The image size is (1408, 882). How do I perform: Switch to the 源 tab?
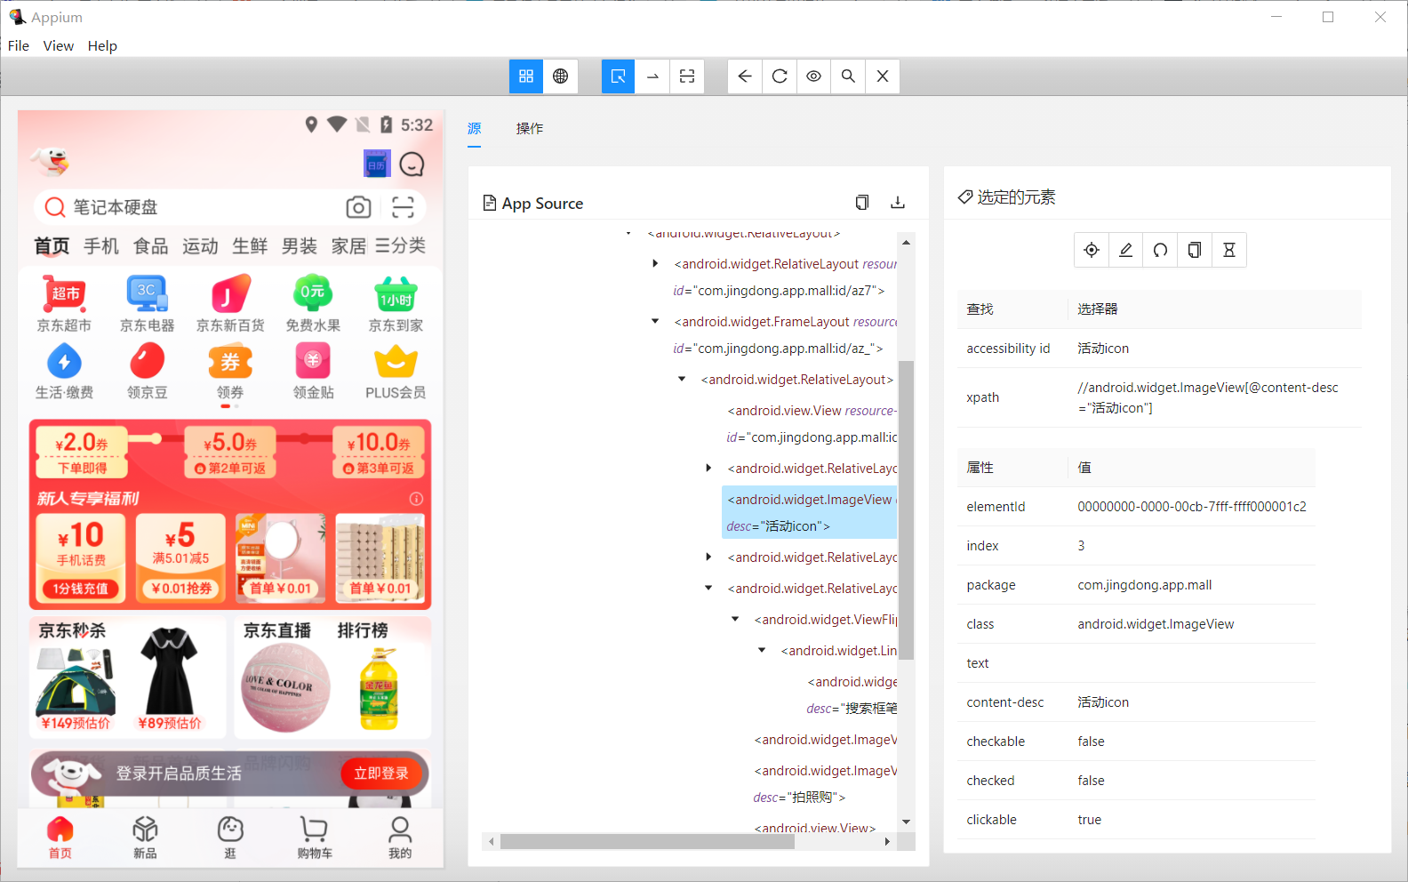[x=475, y=129]
